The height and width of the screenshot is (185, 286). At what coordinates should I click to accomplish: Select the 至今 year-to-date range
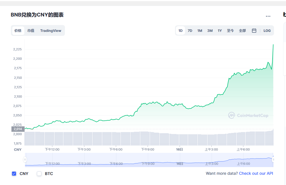(231, 31)
